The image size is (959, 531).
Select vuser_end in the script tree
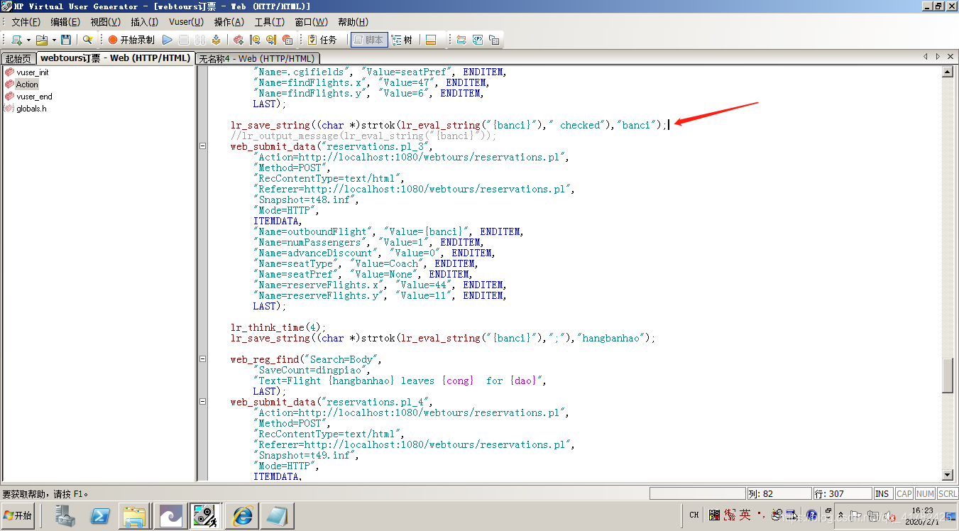[34, 97]
